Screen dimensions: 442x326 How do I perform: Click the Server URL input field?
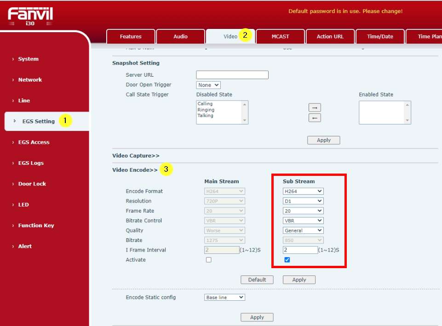[232, 75]
